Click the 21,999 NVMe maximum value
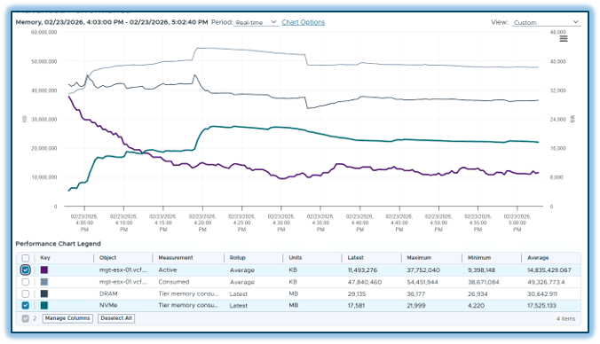Screen dimensions: 600x344 pos(416,305)
